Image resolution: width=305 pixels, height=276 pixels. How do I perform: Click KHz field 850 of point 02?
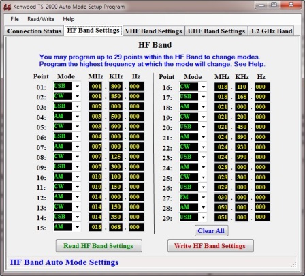(116, 96)
